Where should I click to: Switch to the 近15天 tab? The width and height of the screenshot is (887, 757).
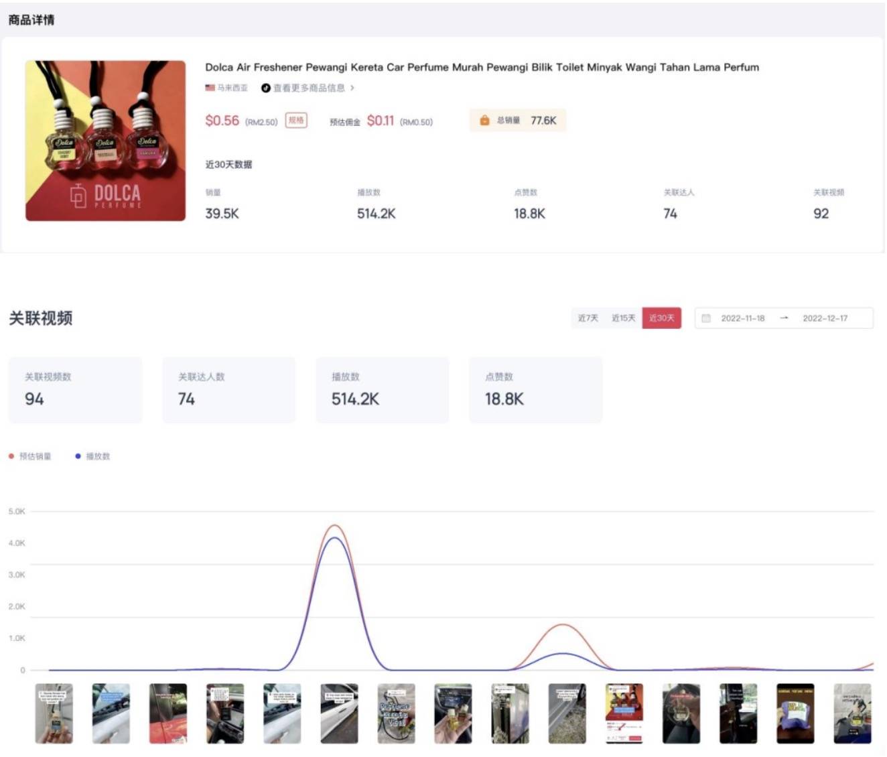click(x=623, y=318)
